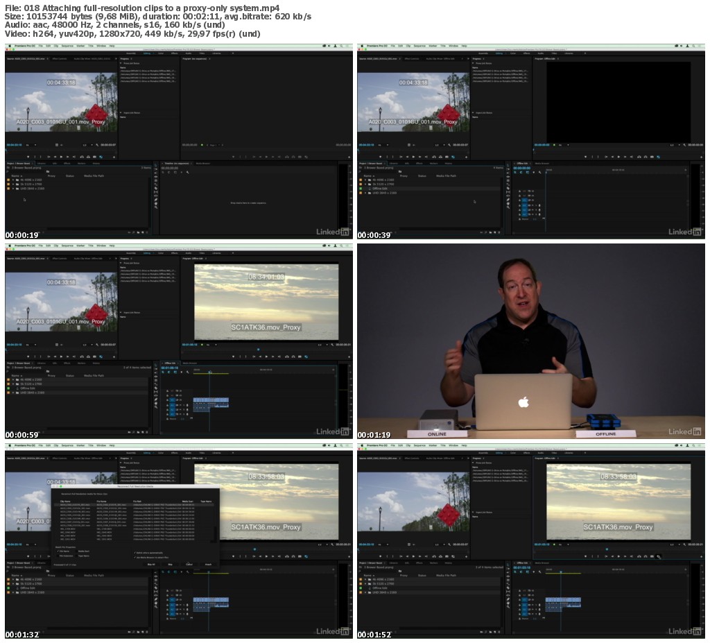
Task: Check Tape Name in the Reconnect dialog
Action: pyautogui.click(x=76, y=556)
